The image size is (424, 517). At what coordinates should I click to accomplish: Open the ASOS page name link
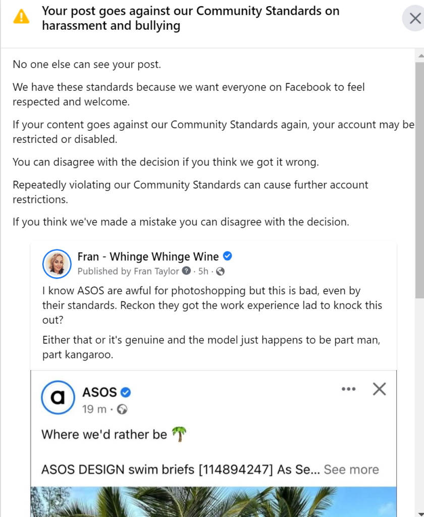pyautogui.click(x=99, y=392)
